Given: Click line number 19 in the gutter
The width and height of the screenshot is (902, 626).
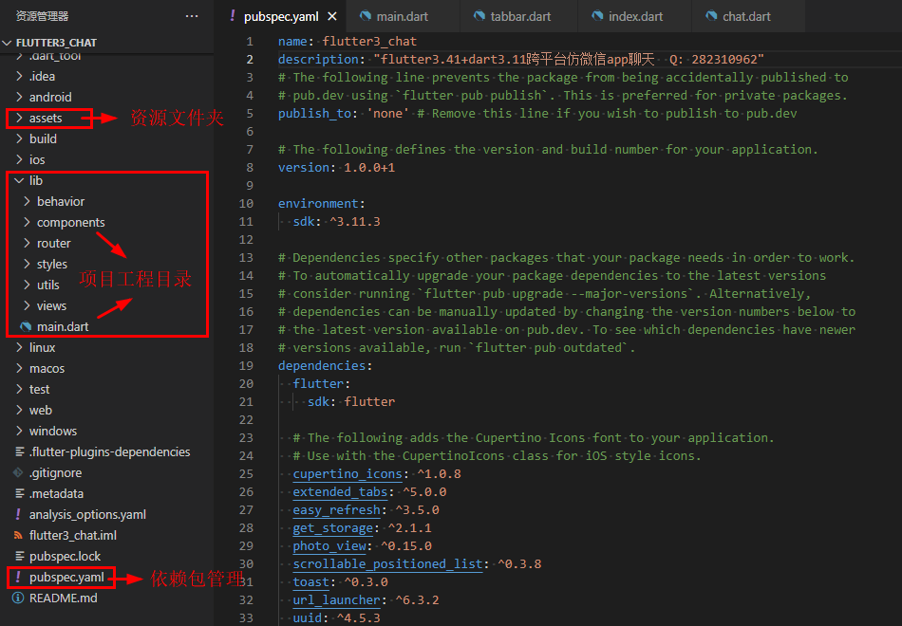Looking at the screenshot, I should click(247, 365).
